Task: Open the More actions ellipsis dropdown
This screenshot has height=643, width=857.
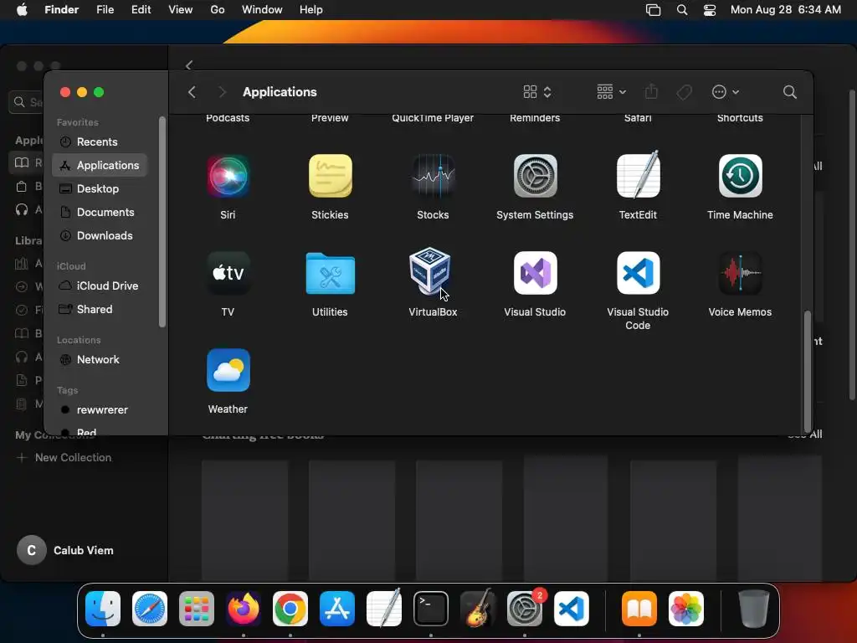Action: pyautogui.click(x=726, y=92)
